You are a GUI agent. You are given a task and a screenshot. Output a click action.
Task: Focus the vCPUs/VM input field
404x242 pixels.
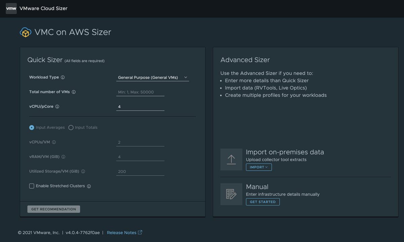[x=140, y=142]
